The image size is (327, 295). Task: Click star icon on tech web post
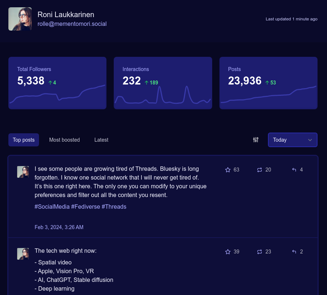click(x=228, y=252)
